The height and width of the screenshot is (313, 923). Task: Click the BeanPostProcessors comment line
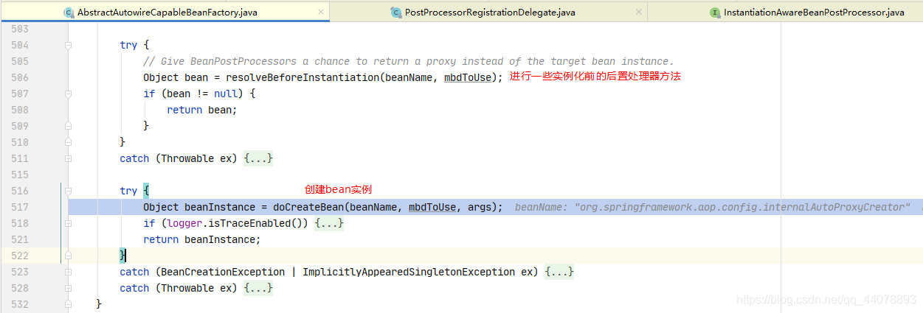(409, 61)
